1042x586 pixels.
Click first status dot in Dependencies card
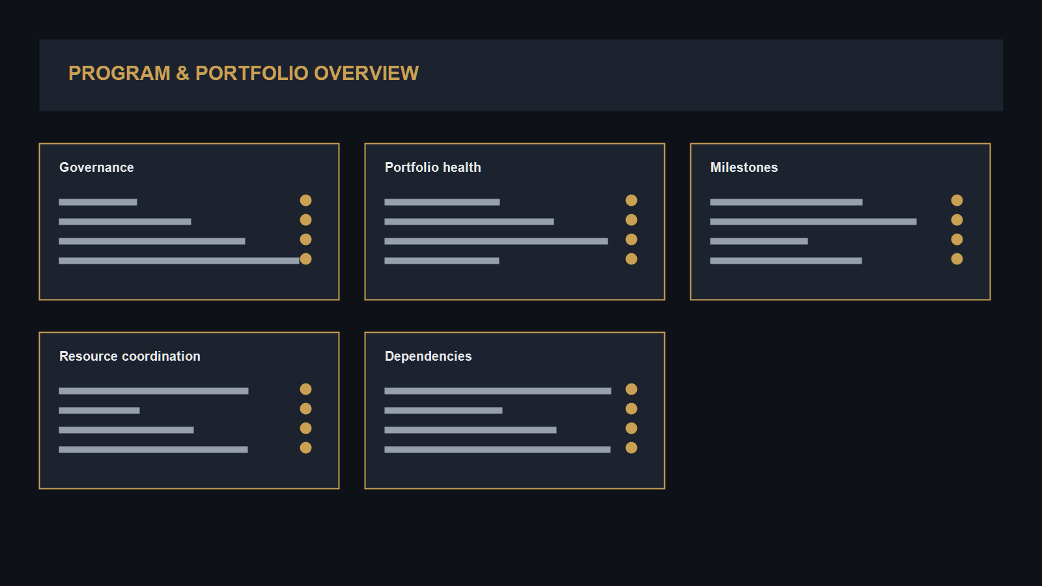(631, 389)
